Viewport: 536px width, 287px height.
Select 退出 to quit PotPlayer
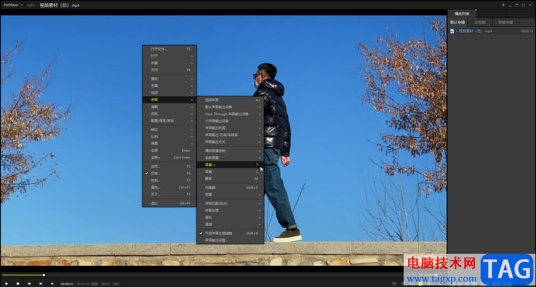pyautogui.click(x=169, y=203)
